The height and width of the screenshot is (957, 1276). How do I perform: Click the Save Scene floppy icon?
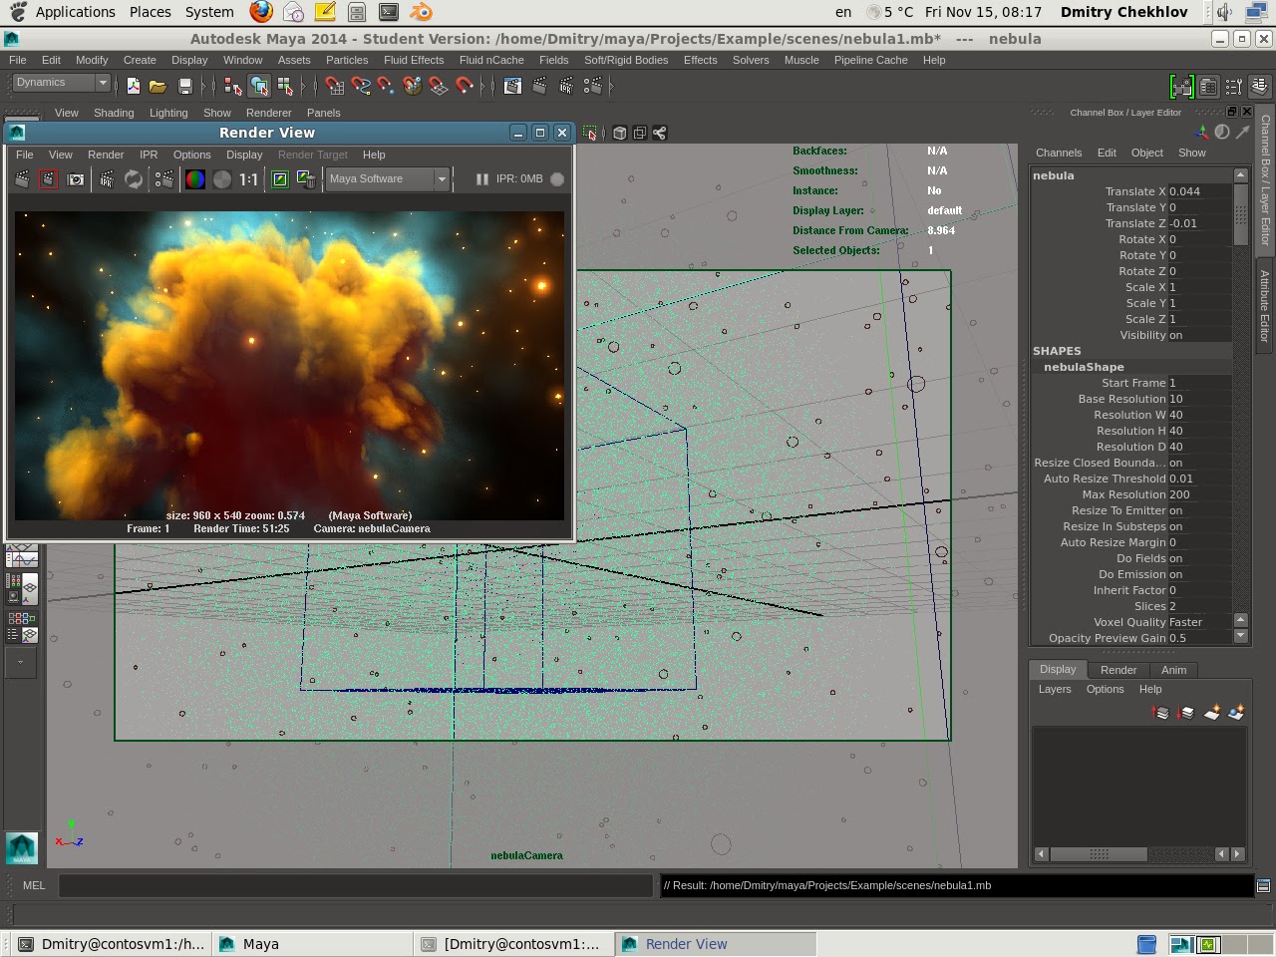pyautogui.click(x=184, y=87)
